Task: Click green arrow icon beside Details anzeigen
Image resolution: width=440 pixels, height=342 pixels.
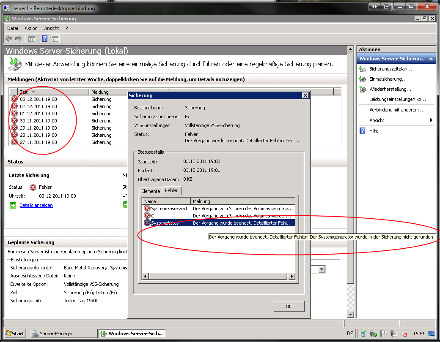Action: [x=13, y=205]
